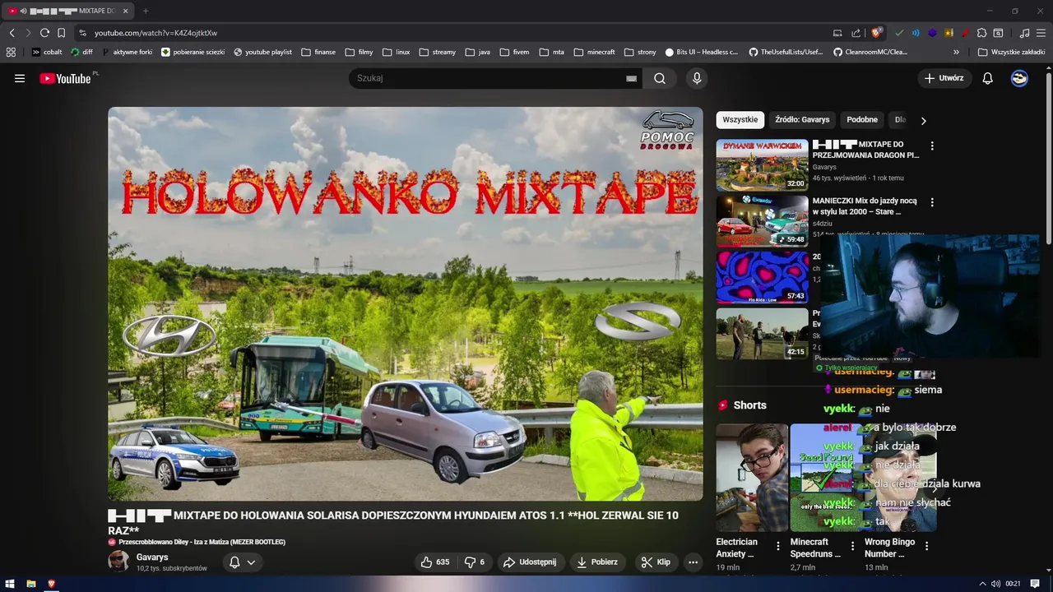Viewport: 1053px width, 592px height.
Task: Select the Źródło: Gavarys filter chip
Action: point(802,120)
